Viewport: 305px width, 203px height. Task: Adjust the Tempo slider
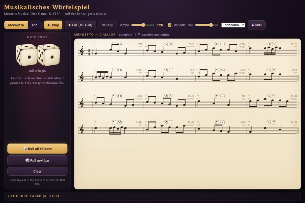[x=143, y=25]
